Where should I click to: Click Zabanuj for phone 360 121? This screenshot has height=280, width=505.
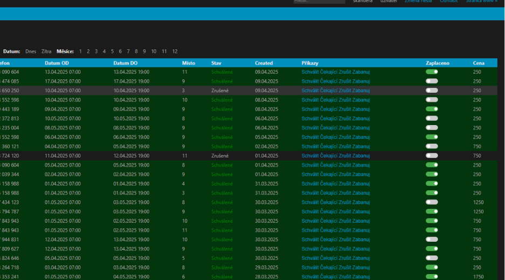tap(361, 147)
